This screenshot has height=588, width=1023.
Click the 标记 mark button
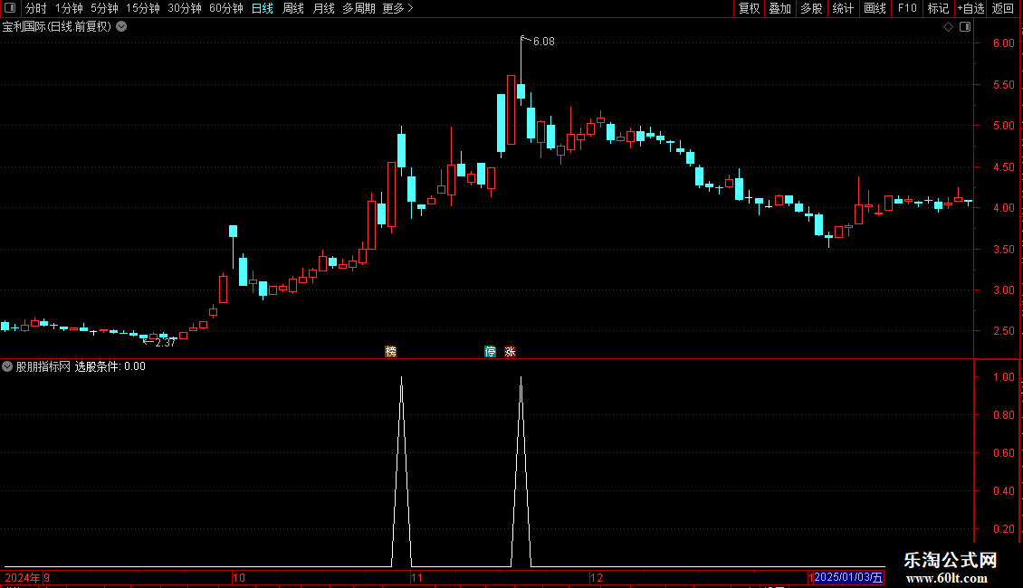tap(938, 8)
